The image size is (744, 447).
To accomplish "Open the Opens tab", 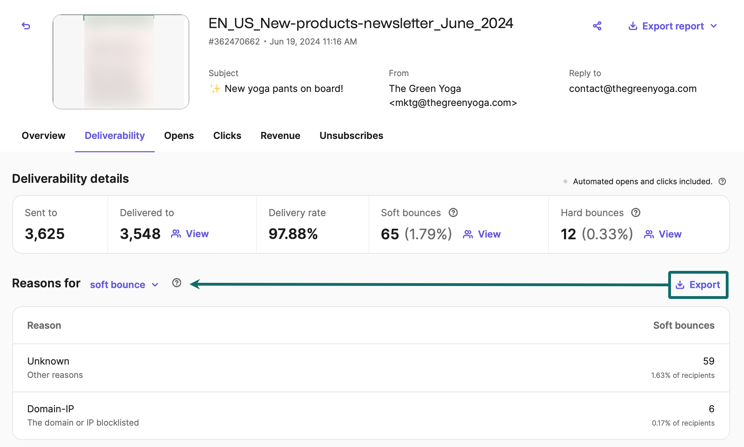I will point(179,135).
